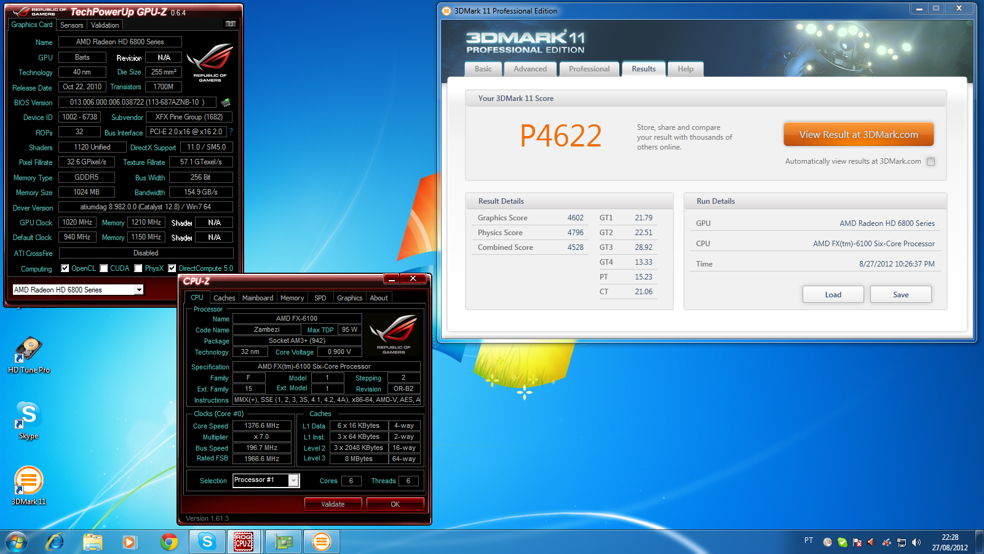Switch to Skype in the taskbar

pos(207,542)
